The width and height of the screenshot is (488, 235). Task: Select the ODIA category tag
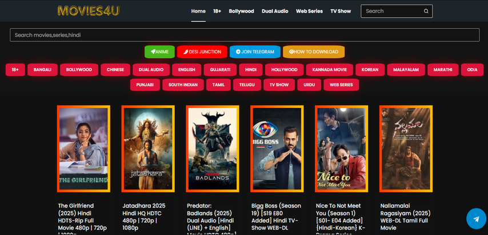tap(472, 70)
